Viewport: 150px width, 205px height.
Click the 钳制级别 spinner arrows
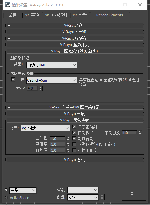tap(140, 133)
